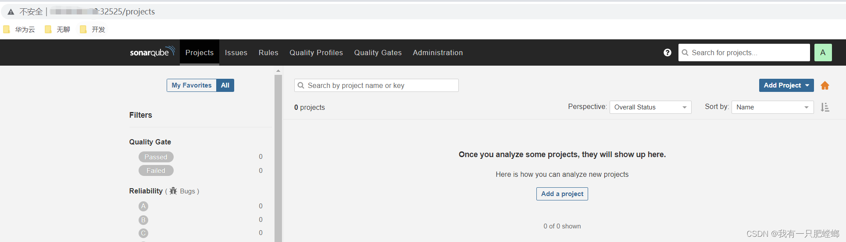Open the 华为云 bookmark folder

click(19, 29)
